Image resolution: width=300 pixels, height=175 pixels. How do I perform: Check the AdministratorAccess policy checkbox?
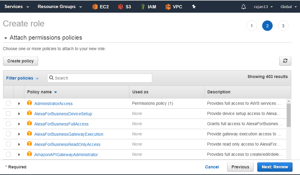point(8,103)
